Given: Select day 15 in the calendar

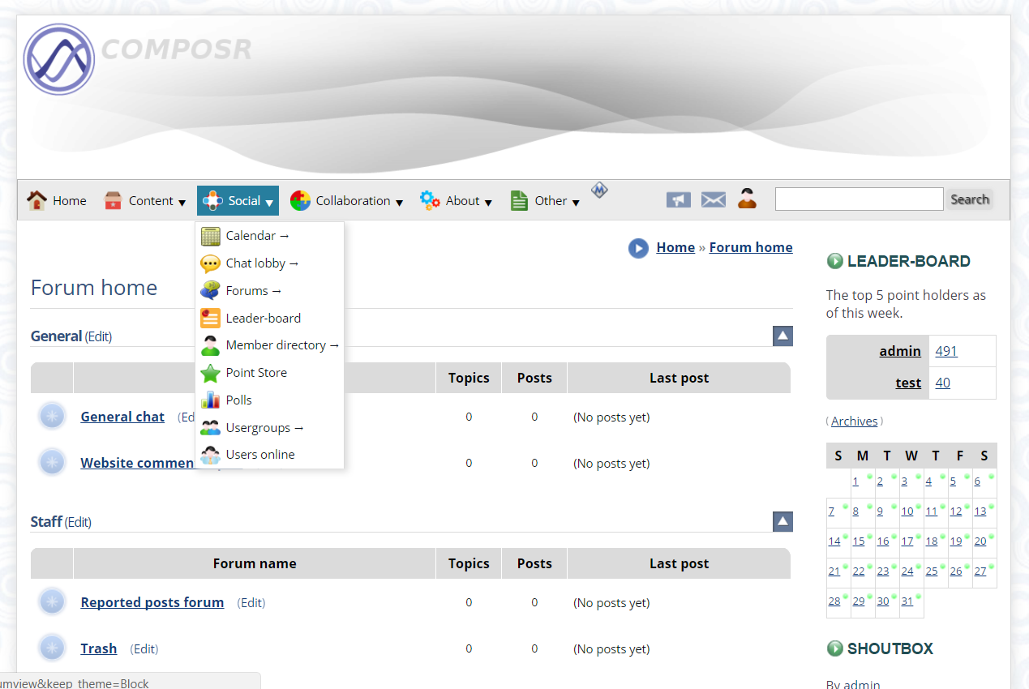Looking at the screenshot, I should pyautogui.click(x=858, y=541).
